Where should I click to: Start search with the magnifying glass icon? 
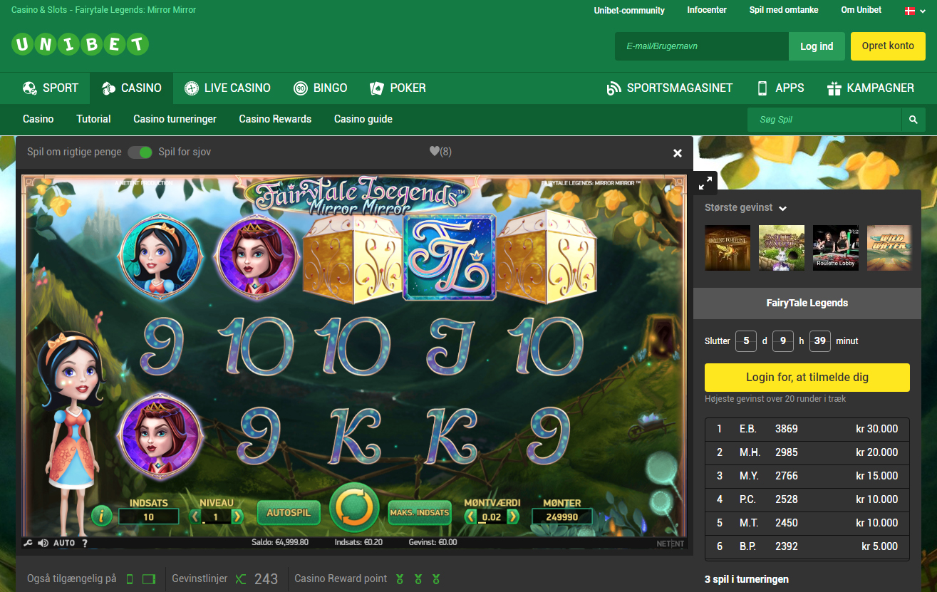[x=913, y=119]
